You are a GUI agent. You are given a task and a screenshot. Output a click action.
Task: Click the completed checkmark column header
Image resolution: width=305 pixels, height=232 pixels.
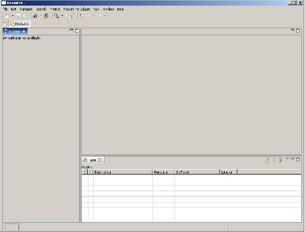pos(84,172)
